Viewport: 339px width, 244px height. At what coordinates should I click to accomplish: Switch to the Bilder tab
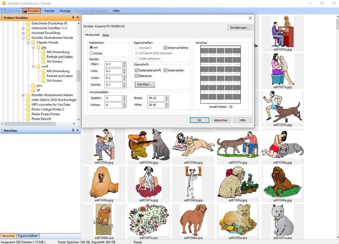click(x=106, y=35)
